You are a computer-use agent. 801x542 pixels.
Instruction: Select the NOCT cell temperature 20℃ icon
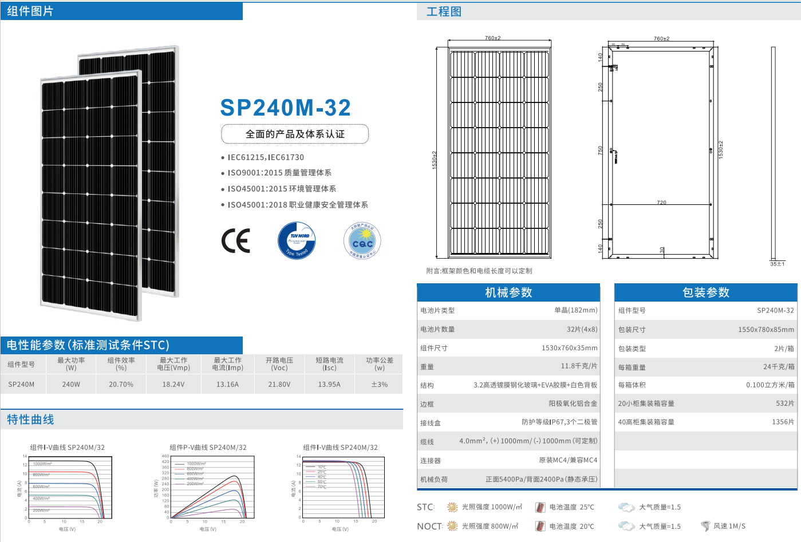click(540, 526)
